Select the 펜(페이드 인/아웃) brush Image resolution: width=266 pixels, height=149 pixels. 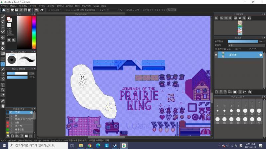tap(20, 119)
